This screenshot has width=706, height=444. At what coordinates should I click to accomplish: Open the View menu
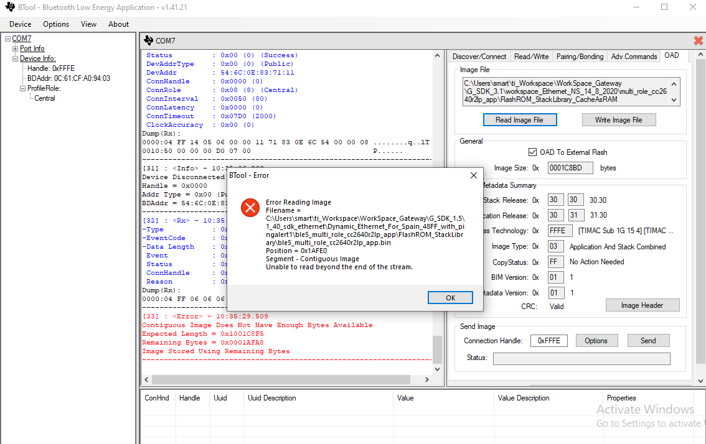pyautogui.click(x=88, y=24)
